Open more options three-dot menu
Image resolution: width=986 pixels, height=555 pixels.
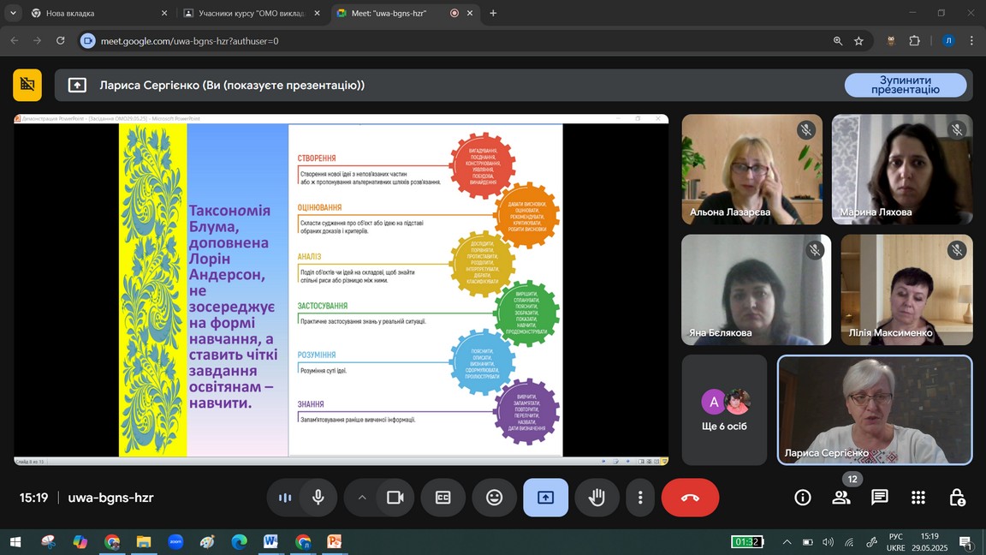tap(640, 498)
